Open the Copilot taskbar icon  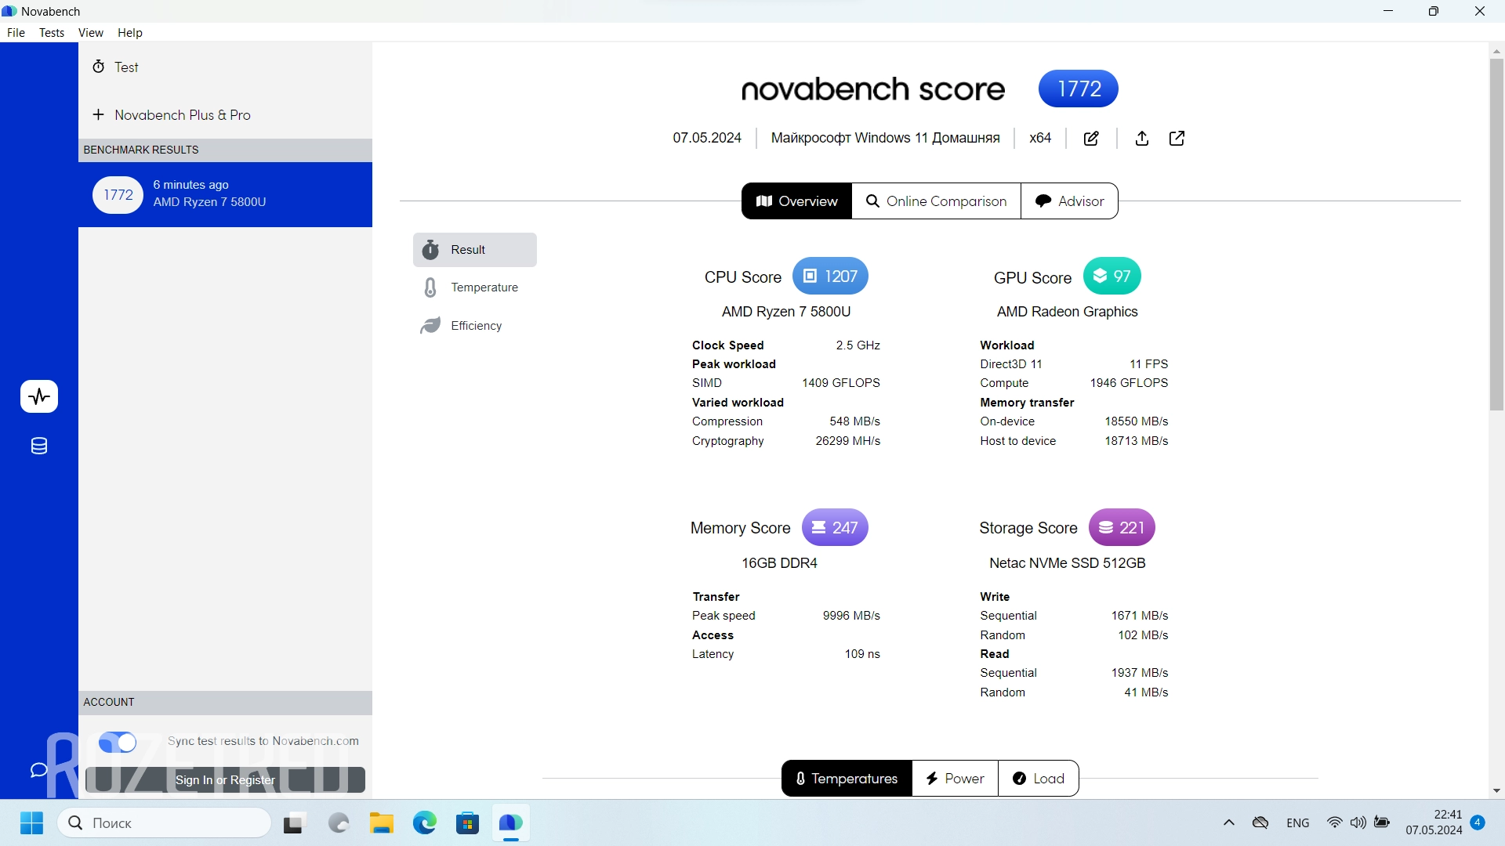click(x=339, y=823)
